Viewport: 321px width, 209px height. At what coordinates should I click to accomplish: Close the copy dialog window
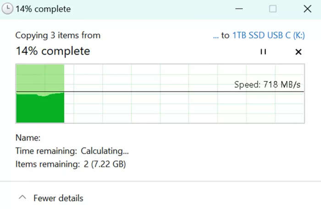pos(308,9)
